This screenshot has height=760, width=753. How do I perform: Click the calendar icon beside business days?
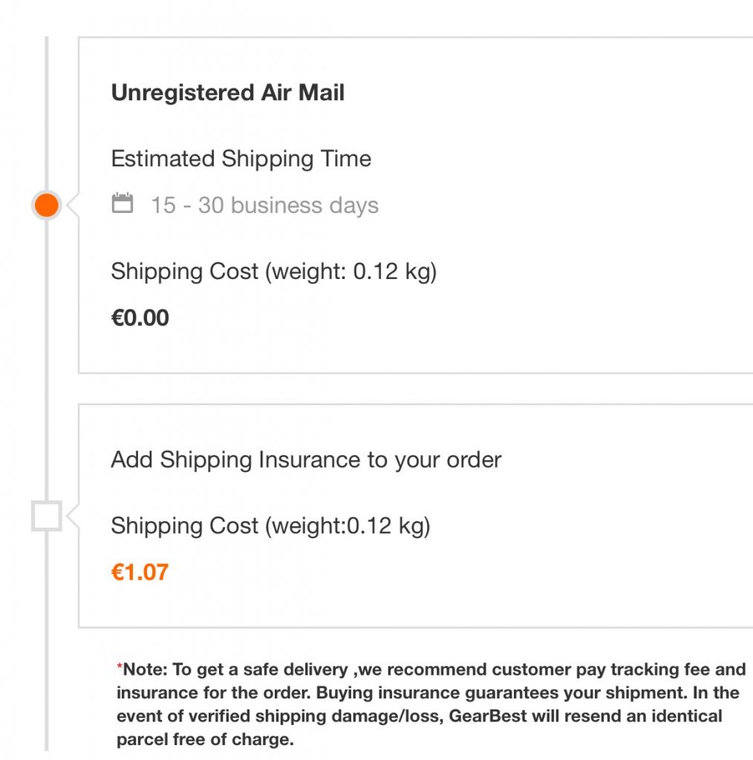point(123,203)
